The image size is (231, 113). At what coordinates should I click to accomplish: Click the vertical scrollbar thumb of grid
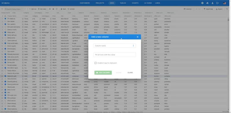click(228, 20)
